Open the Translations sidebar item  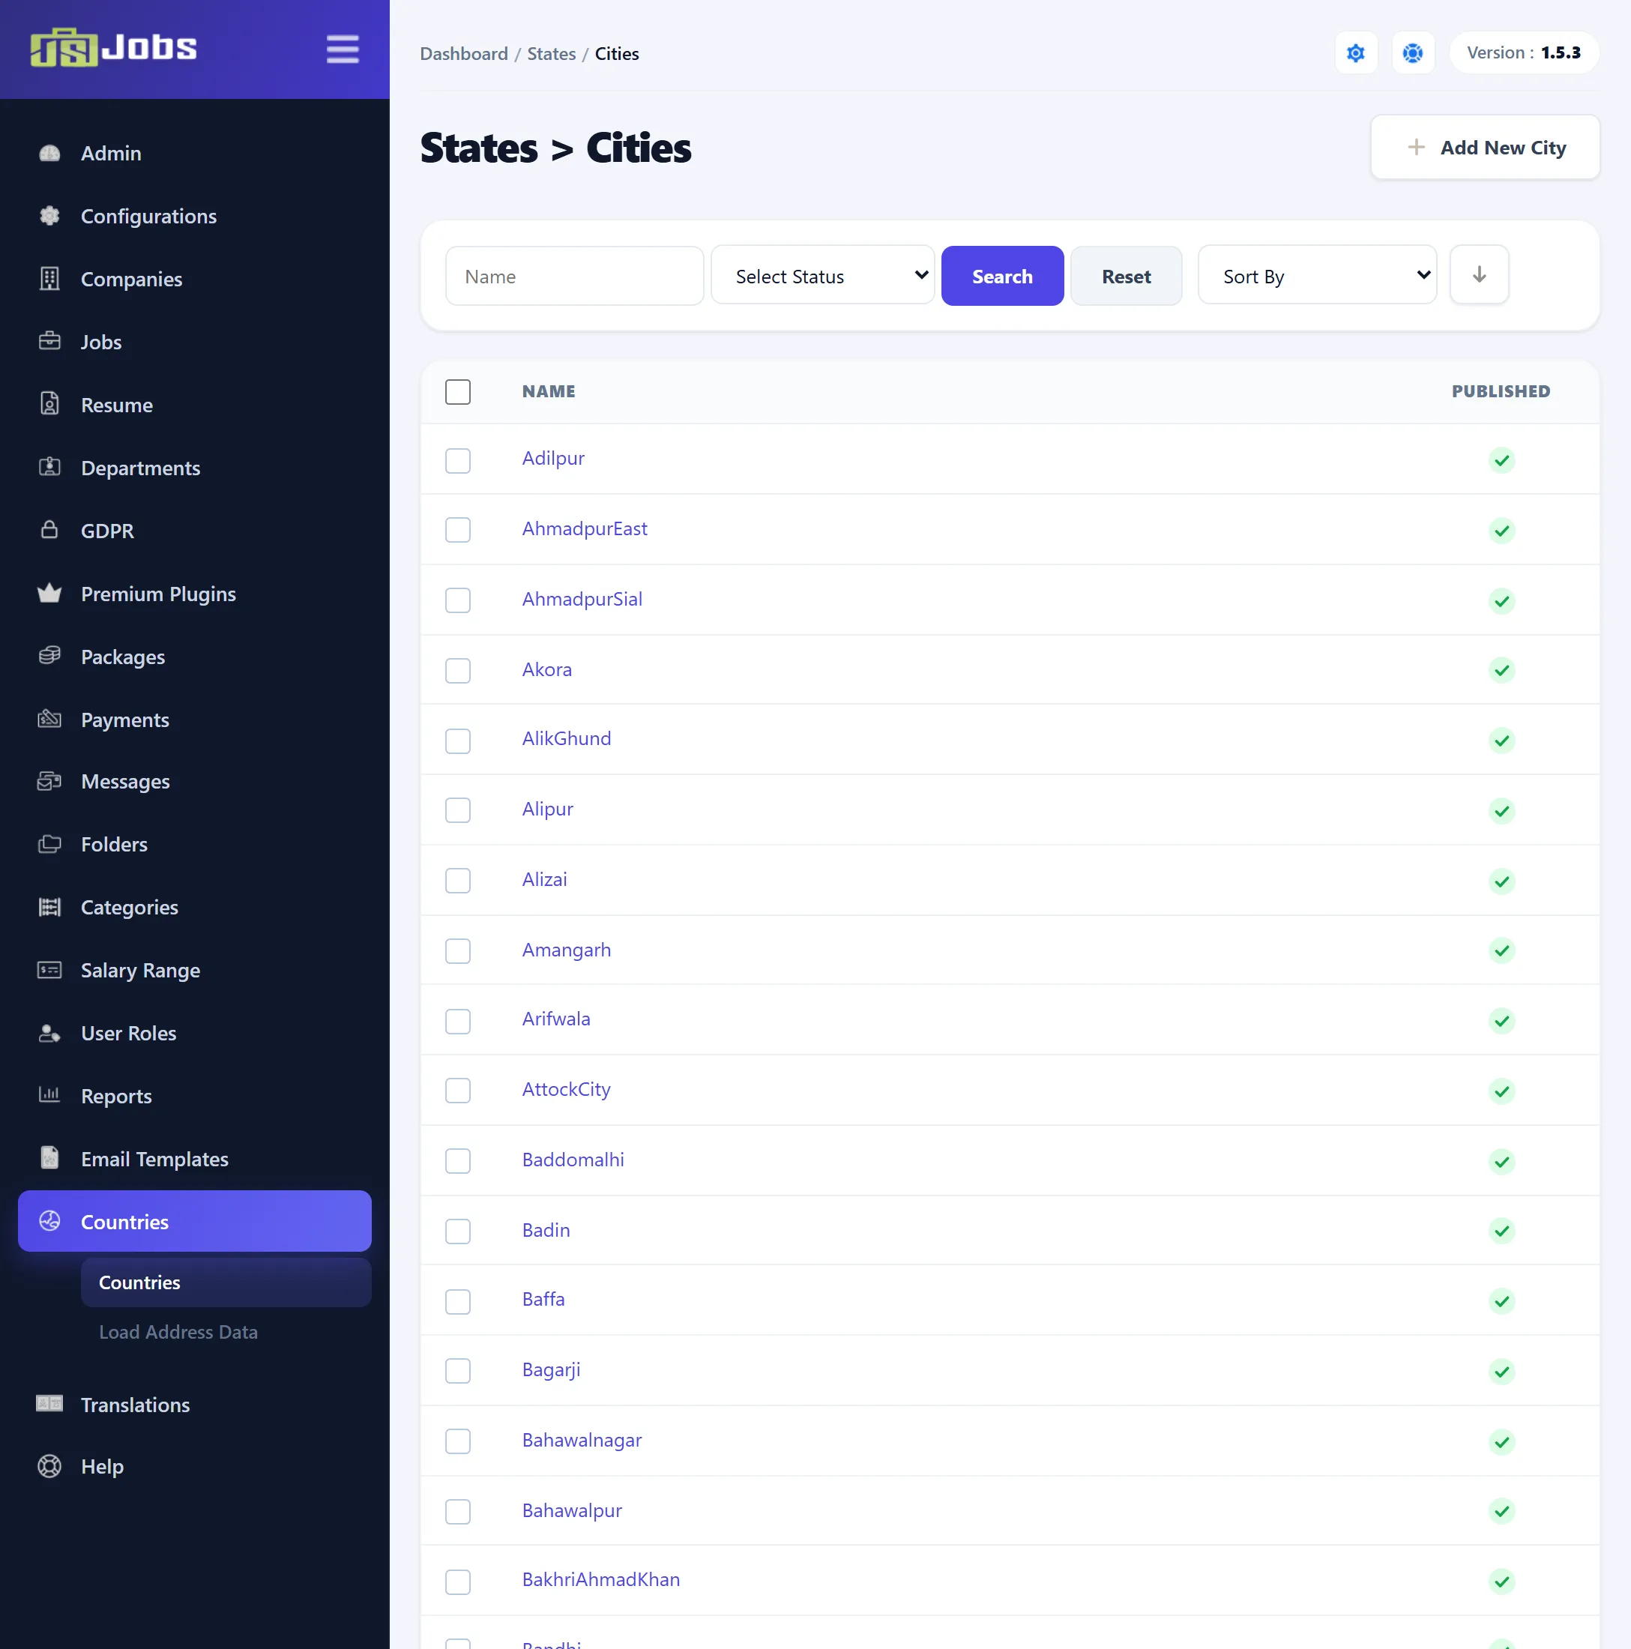(195, 1404)
